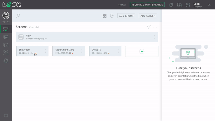Click the LOOK logo
The image size is (215, 121).
coord(12,5)
